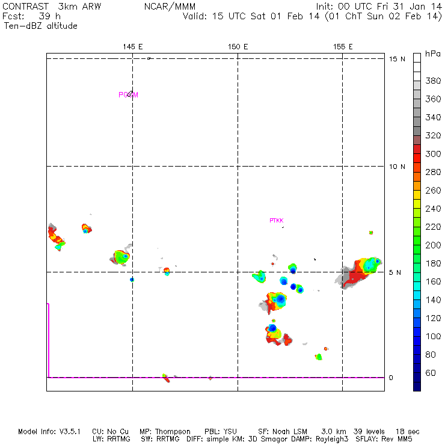Click the small blue cell on the 145 E line

tap(132, 280)
